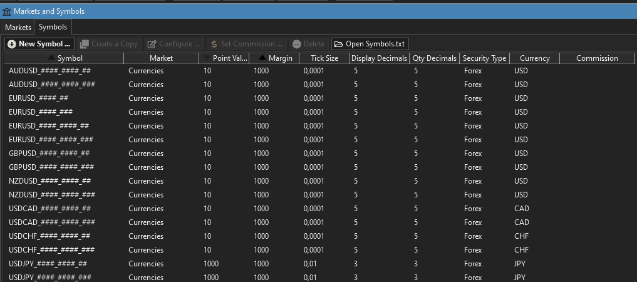Click the Security Type column header
The image size is (637, 282).
[484, 58]
